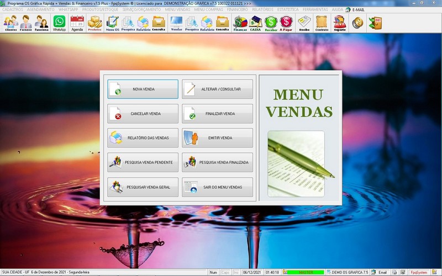Click the SUA CIDADE - UF status text
This screenshot has width=442, height=276.
(x=46, y=272)
